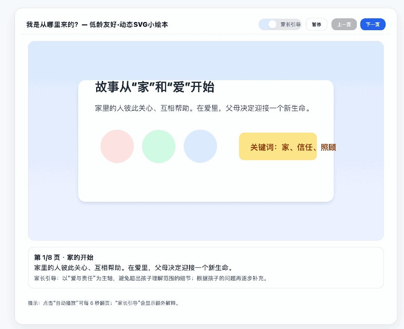Advance to next page with 下一页

coord(373,25)
